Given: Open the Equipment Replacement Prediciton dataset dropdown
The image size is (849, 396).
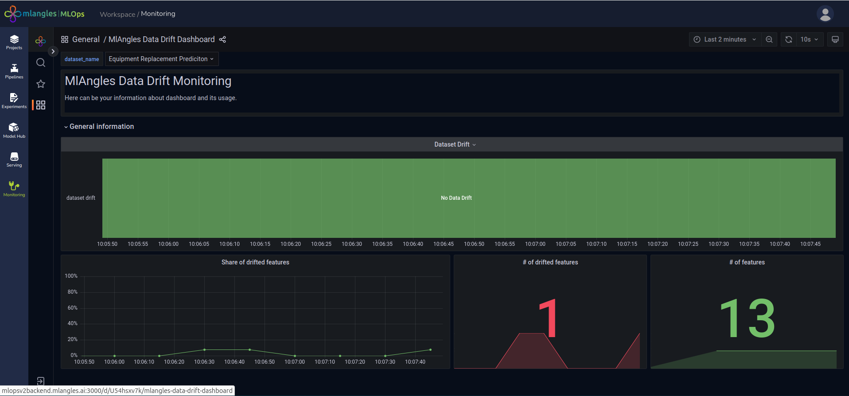Looking at the screenshot, I should (161, 59).
